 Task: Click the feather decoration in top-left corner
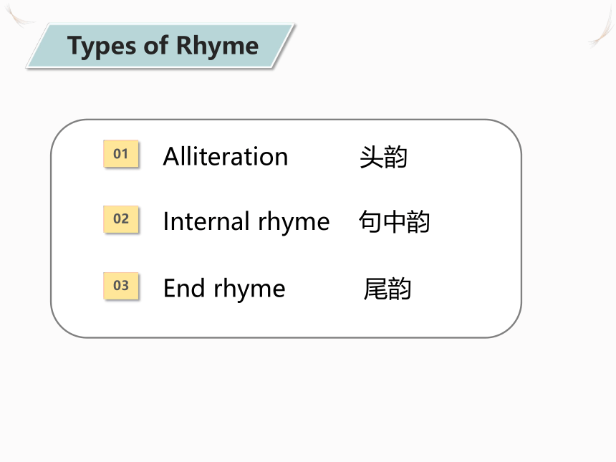tap(19, 16)
